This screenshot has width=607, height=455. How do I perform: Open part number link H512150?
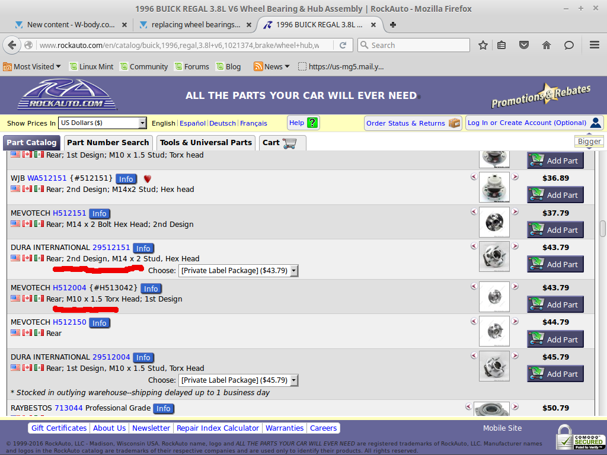point(69,322)
